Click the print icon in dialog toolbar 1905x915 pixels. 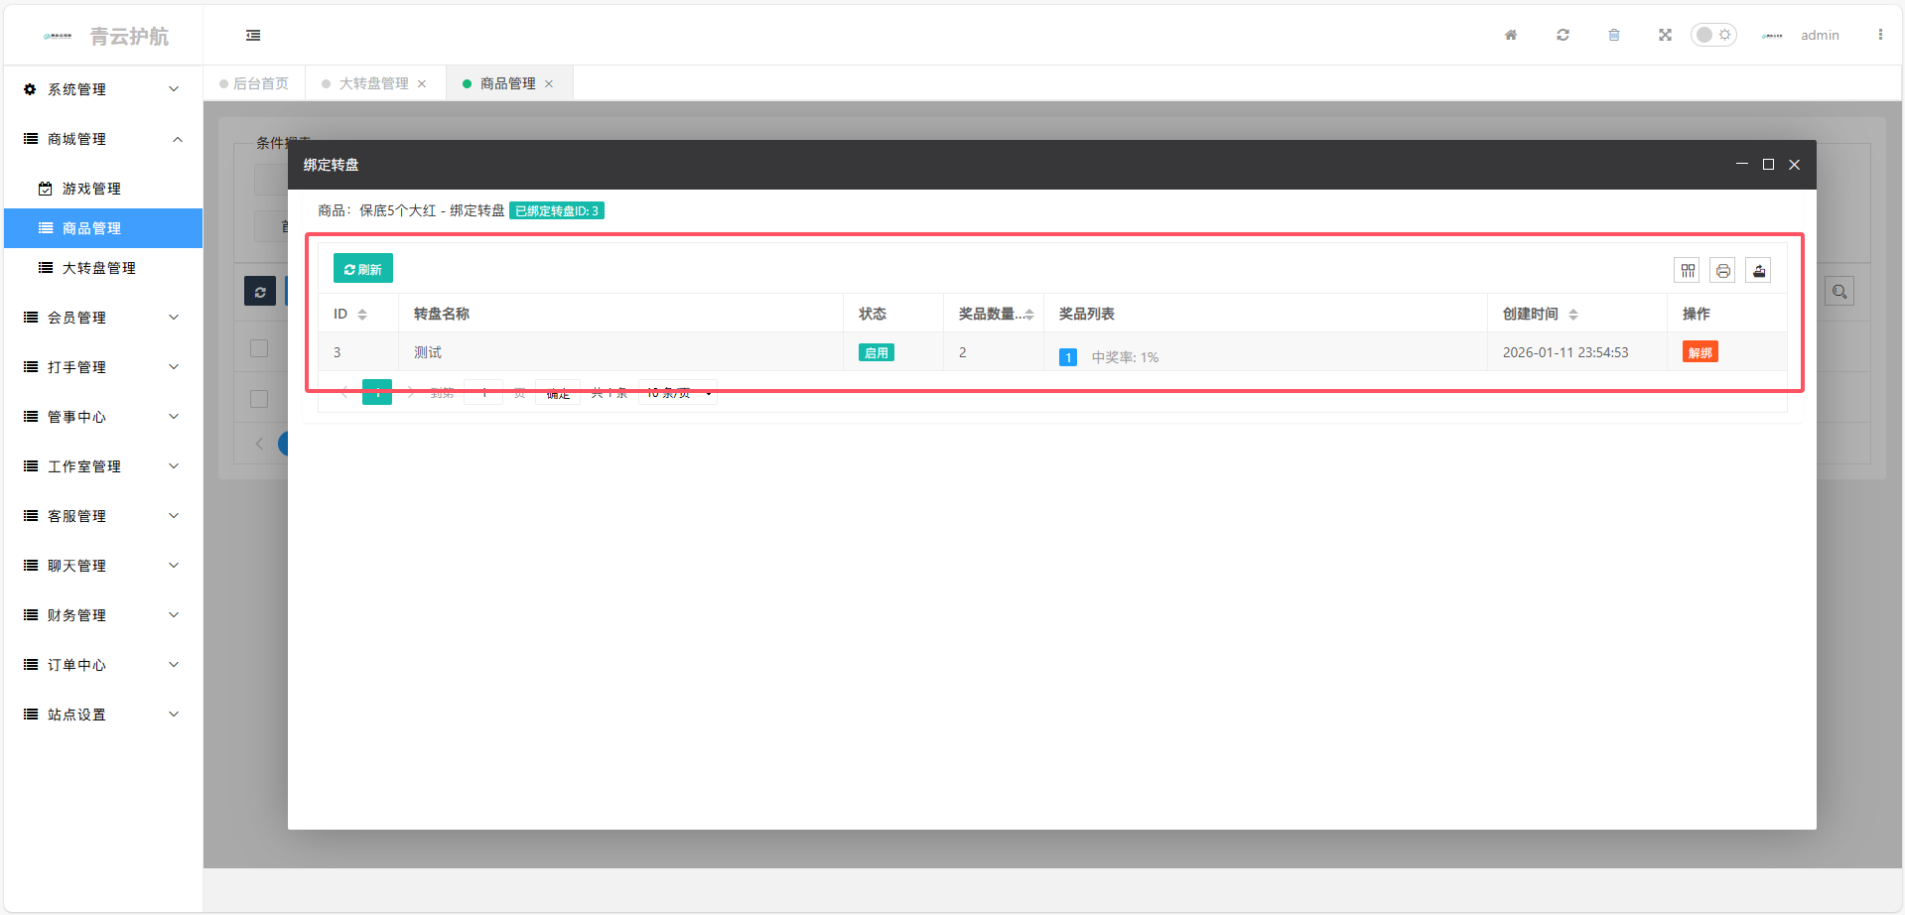click(x=1723, y=270)
